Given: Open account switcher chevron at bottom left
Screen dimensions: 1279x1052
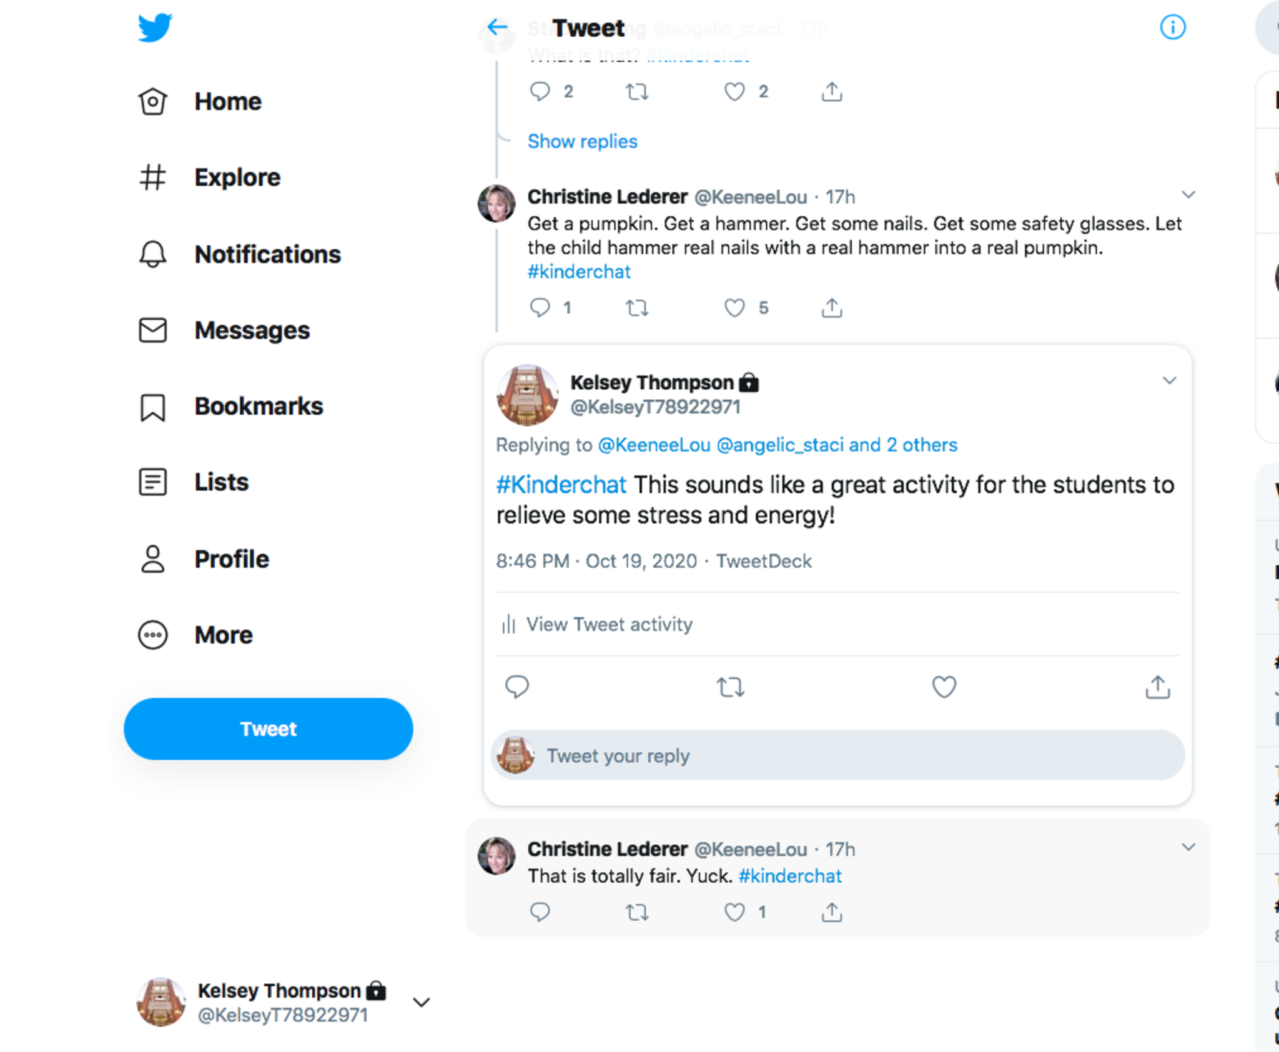Looking at the screenshot, I should coord(422,1002).
